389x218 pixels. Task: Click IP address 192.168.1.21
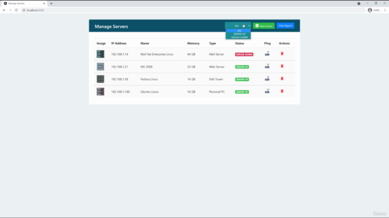click(120, 67)
